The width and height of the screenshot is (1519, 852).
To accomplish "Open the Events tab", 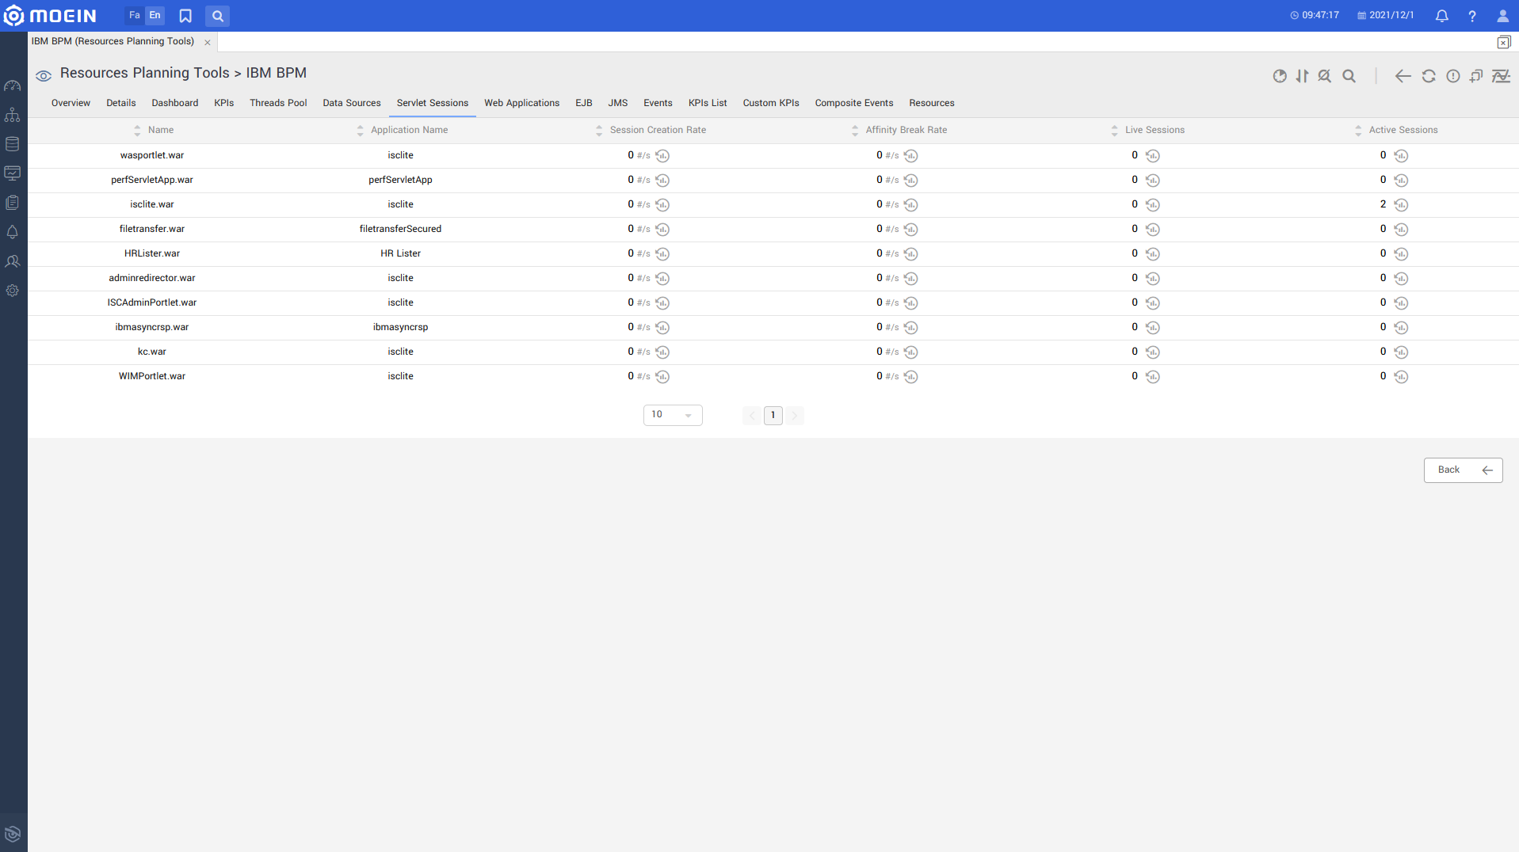I will click(658, 103).
